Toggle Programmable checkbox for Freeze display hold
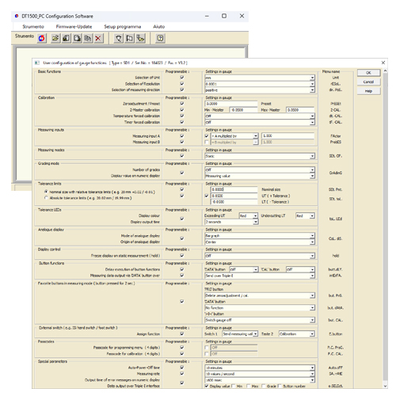Screen dimensions: 396x396 pyautogui.click(x=182, y=256)
